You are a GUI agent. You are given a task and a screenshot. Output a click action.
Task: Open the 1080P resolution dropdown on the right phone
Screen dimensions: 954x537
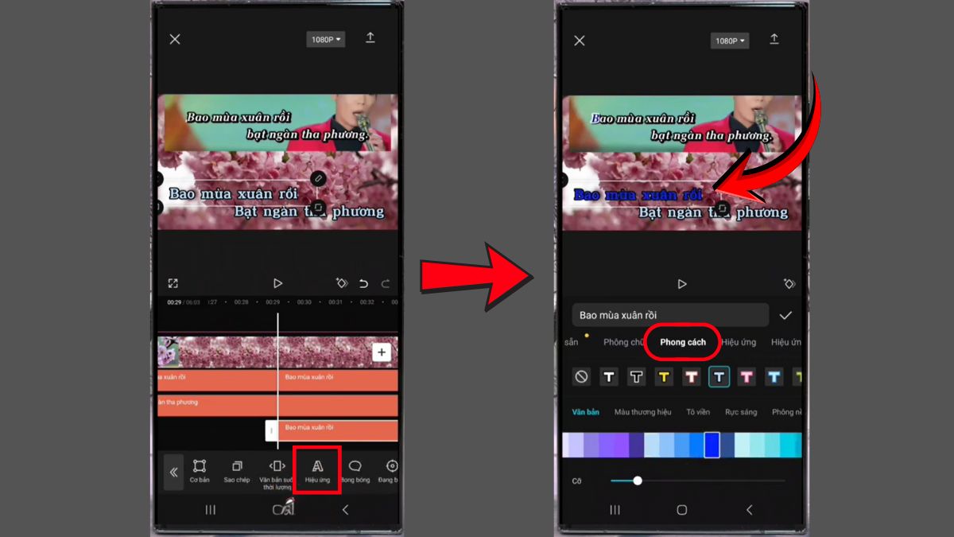729,41
